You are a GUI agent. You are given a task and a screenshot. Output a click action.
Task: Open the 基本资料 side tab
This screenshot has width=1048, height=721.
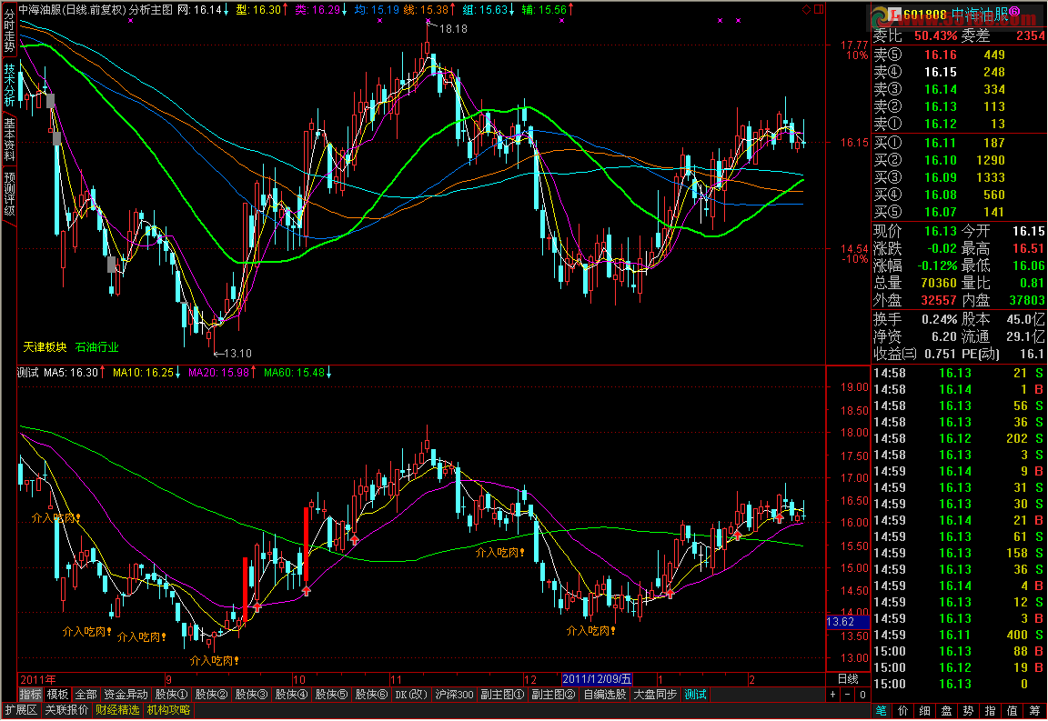click(9, 138)
